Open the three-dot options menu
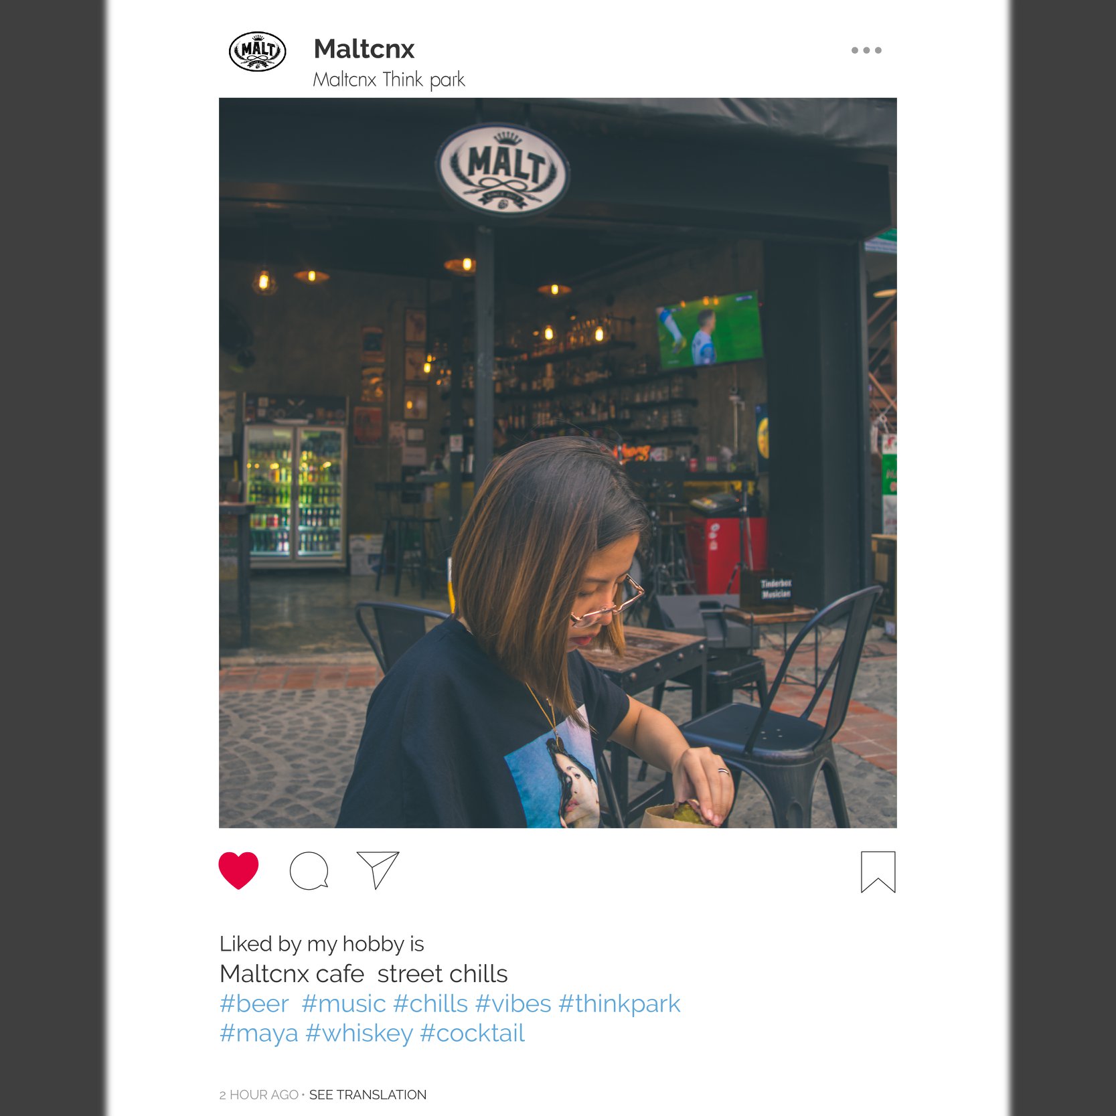The height and width of the screenshot is (1116, 1116). click(866, 50)
